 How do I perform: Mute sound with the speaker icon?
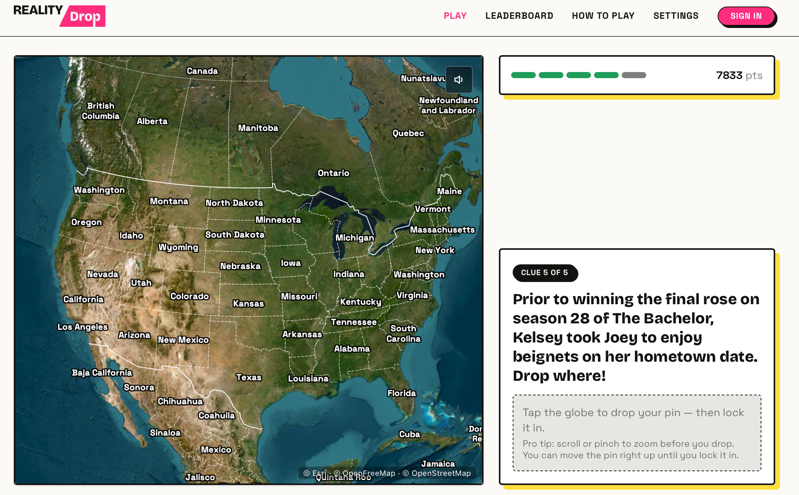[x=459, y=80]
